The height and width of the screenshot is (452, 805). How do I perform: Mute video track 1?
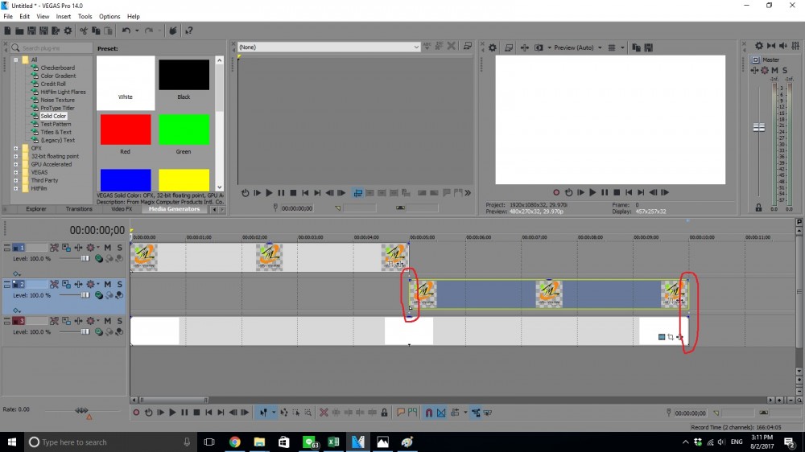107,248
